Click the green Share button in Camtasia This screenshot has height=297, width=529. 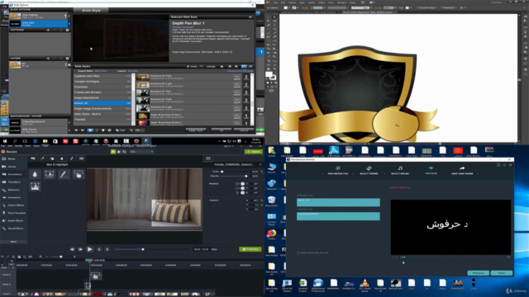(254, 152)
